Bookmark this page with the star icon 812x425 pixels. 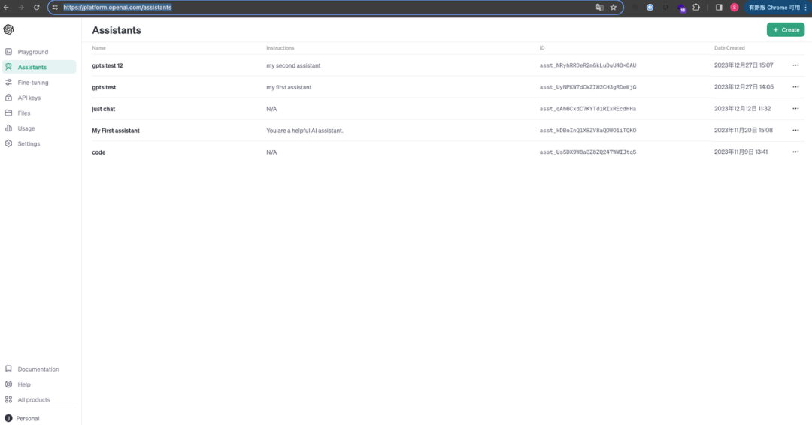614,8
